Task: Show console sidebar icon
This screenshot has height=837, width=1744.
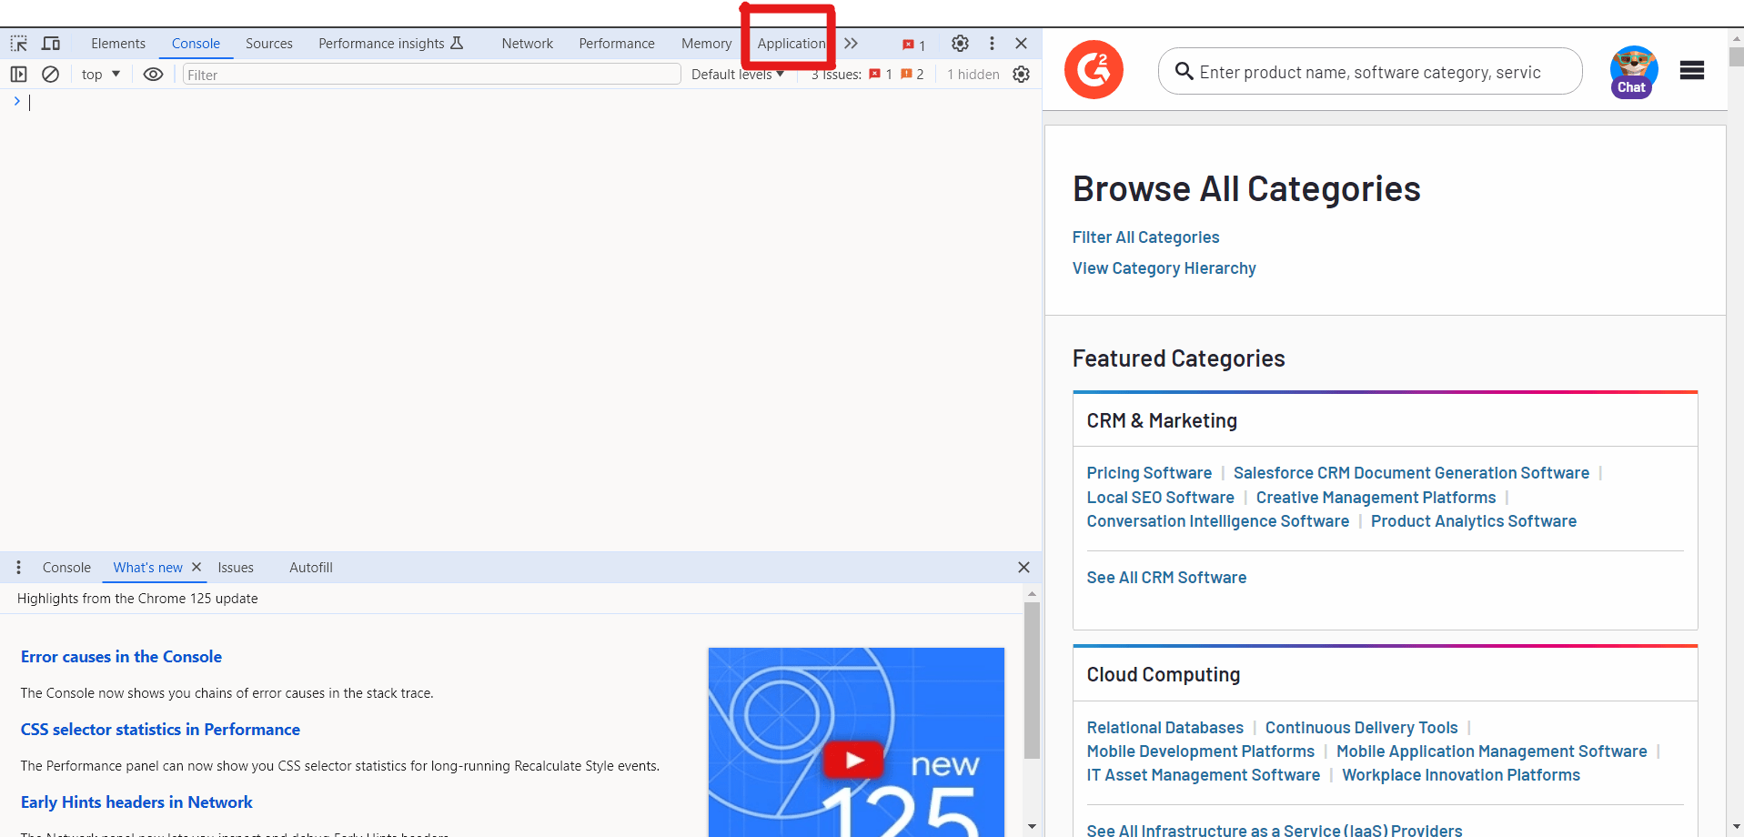Action: 18,75
